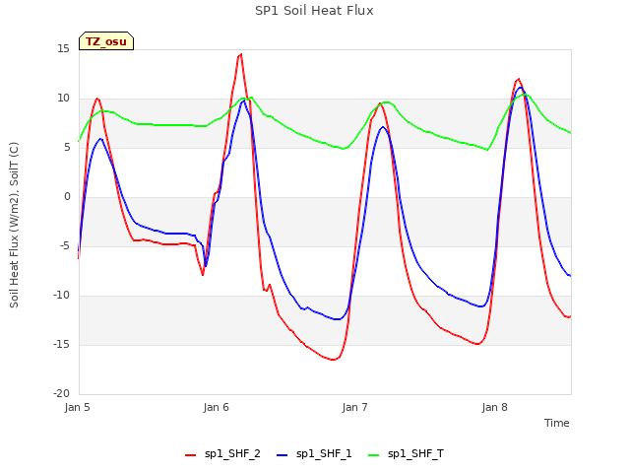This screenshot has height=473, width=630.
Task: Click the 0 y-axis tick label
Action: pos(67,197)
